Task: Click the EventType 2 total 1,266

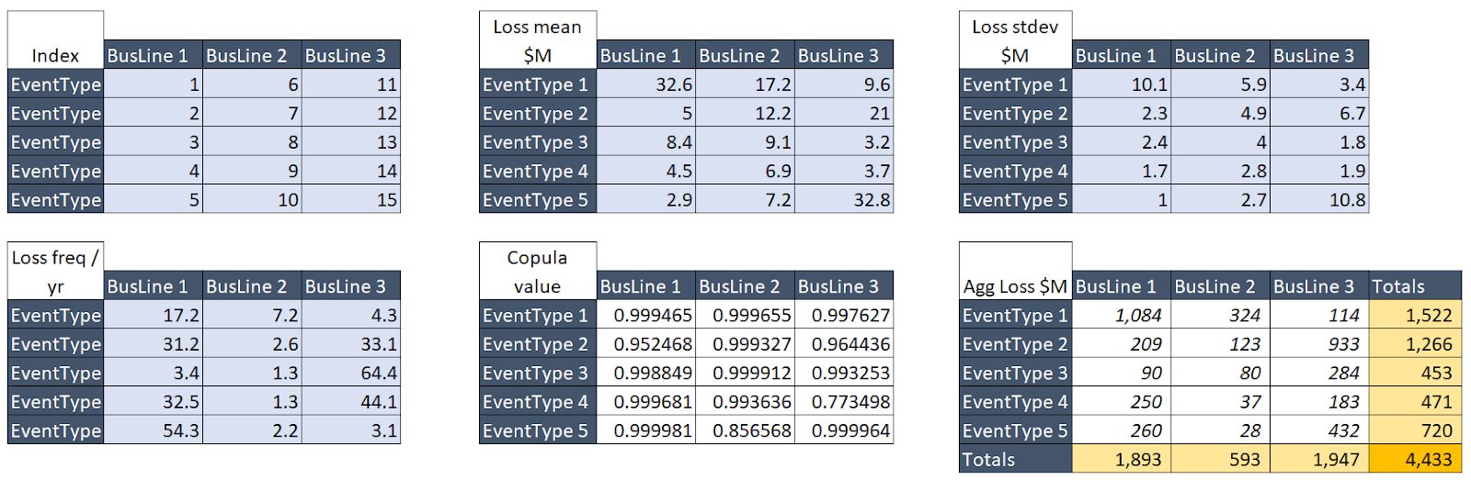Action: (x=1415, y=344)
